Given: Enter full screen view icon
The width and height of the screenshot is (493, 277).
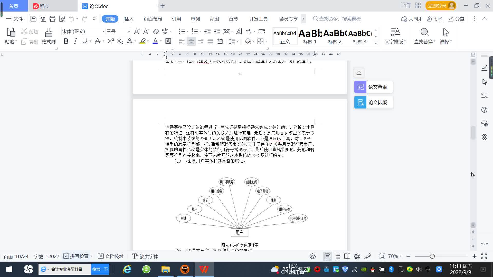Looking at the screenshot, I should [x=484, y=256].
